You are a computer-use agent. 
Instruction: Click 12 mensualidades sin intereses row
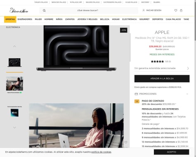(x=165, y=142)
